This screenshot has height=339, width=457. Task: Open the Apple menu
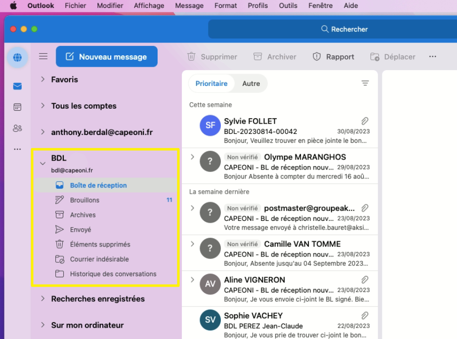point(13,5)
